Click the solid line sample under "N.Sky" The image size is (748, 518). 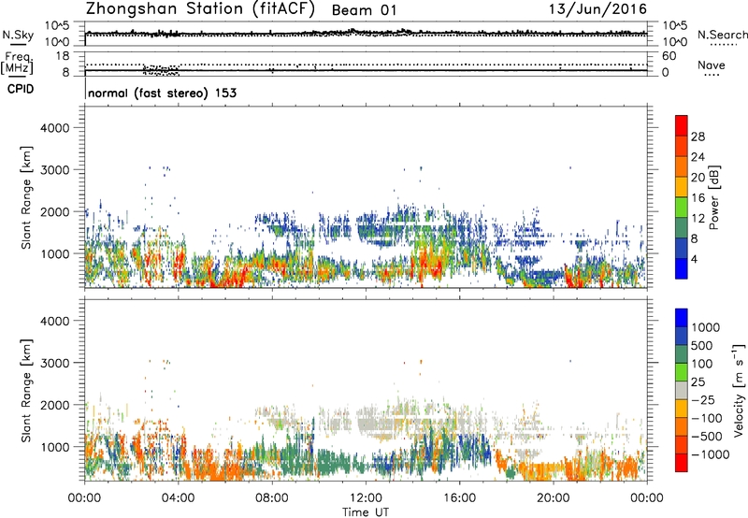[x=18, y=45]
